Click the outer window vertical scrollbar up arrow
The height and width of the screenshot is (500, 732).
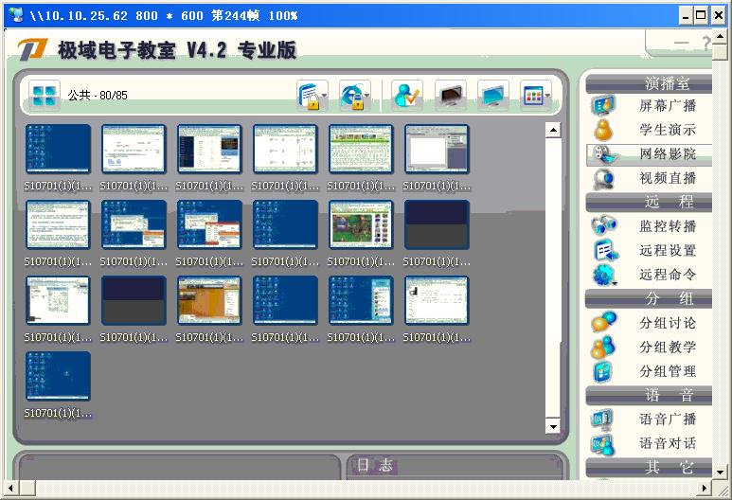(720, 36)
